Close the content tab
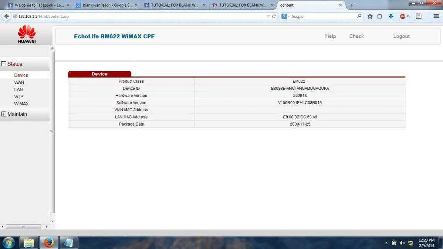 click(x=340, y=5)
